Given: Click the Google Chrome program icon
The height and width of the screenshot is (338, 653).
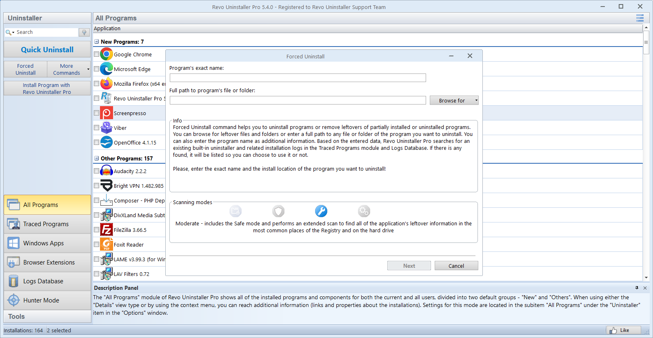Looking at the screenshot, I should point(107,54).
